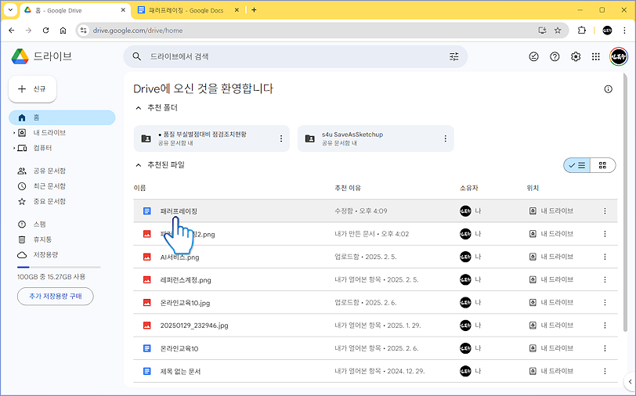Expand the 컴퓨터 tree arrow

[x=14, y=149]
